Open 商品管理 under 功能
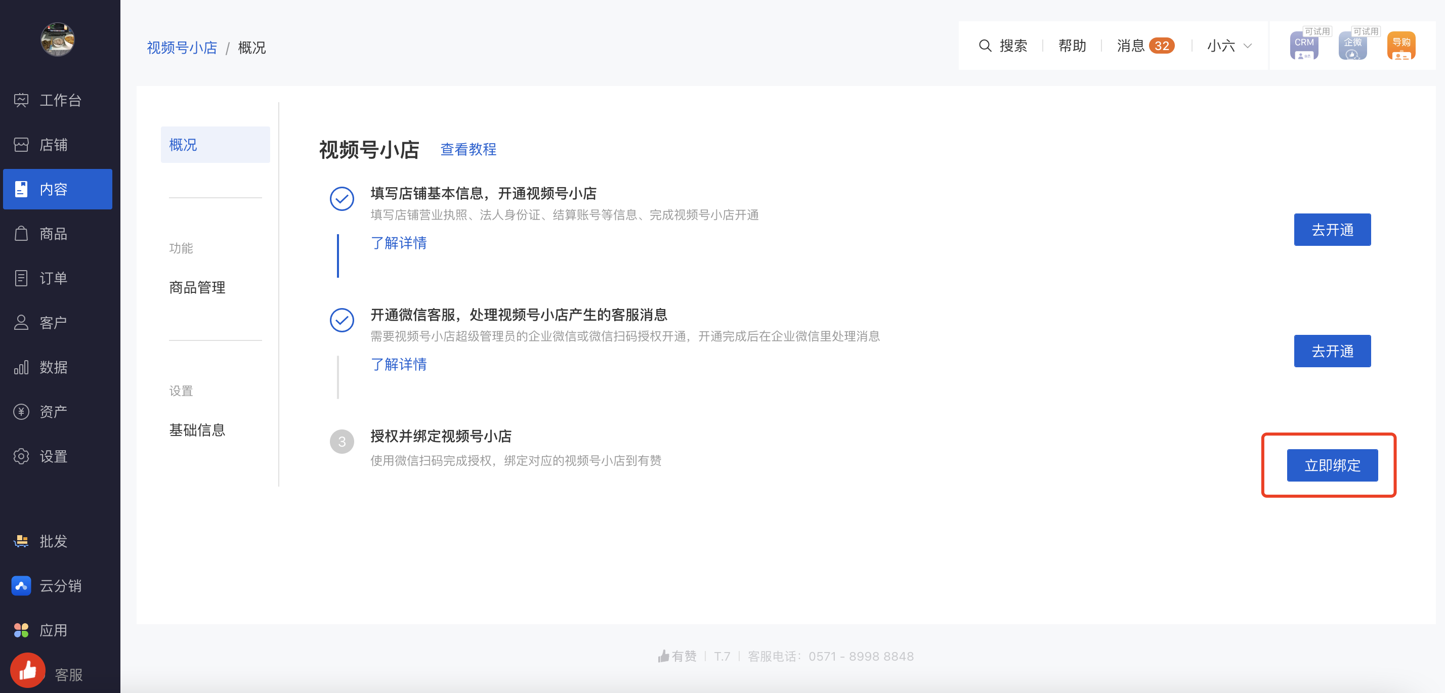The image size is (1445, 693). [x=197, y=288]
